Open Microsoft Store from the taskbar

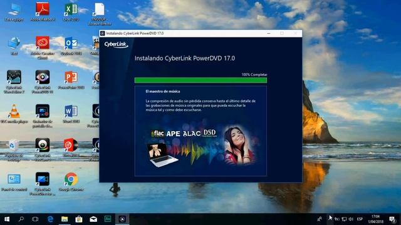pyautogui.click(x=79, y=219)
